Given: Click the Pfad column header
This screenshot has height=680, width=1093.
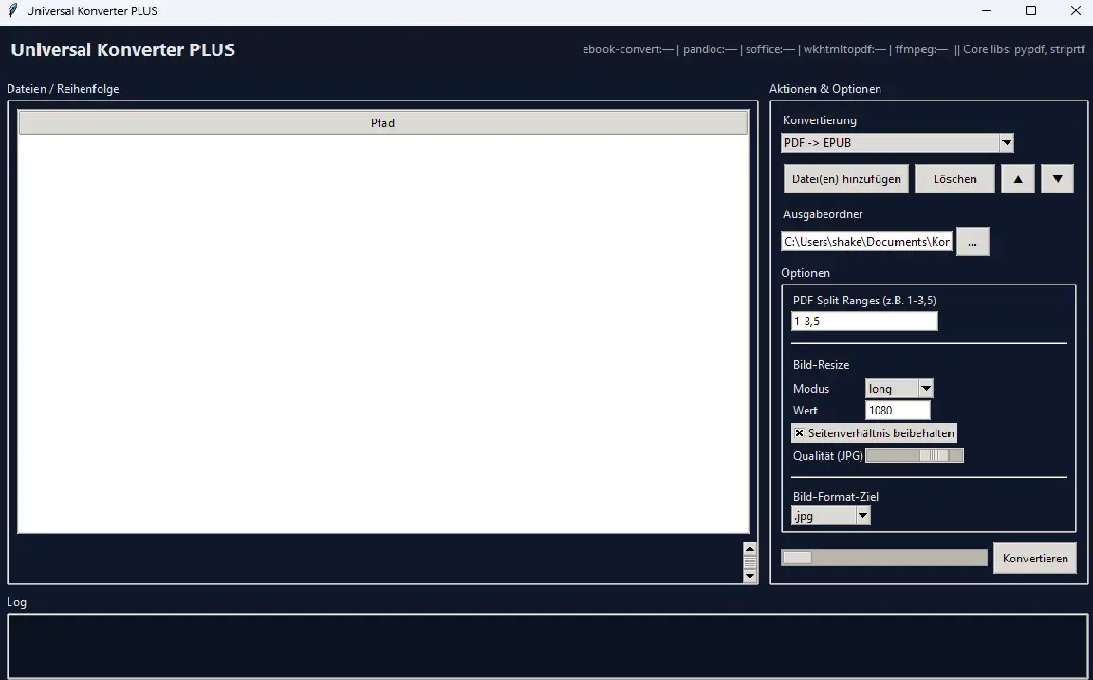Looking at the screenshot, I should pyautogui.click(x=382, y=122).
